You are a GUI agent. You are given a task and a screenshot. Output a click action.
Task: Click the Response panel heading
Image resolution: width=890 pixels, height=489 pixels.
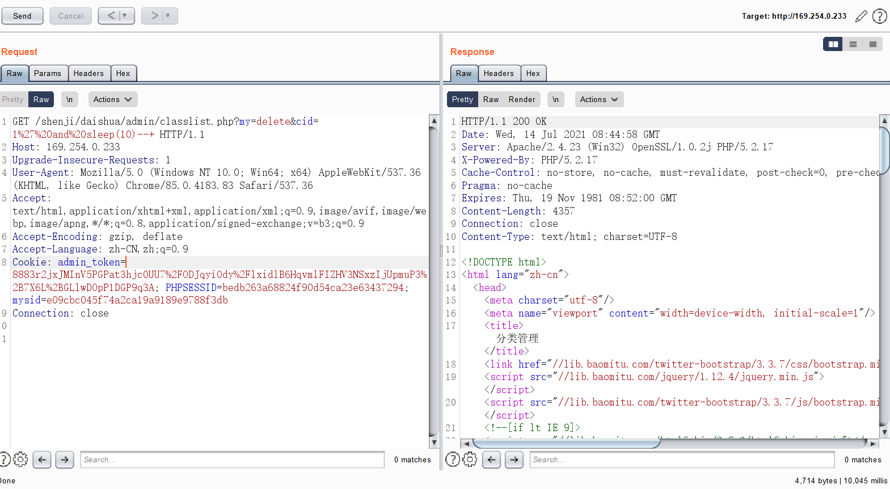473,52
